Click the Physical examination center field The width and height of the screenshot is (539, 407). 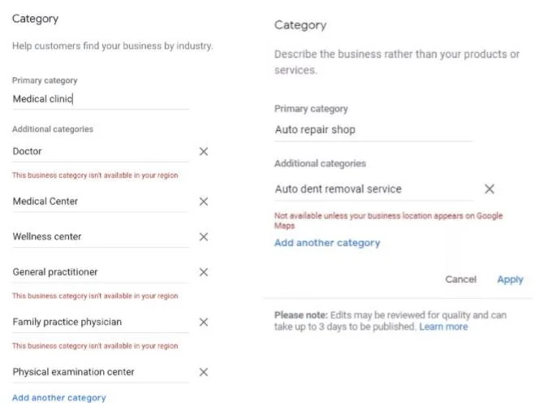(x=100, y=372)
